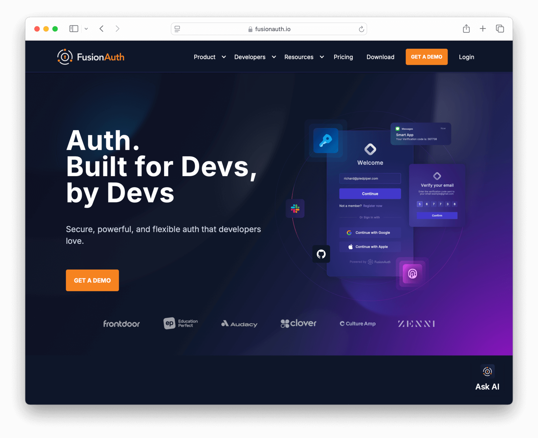Open the Developers menu
The image size is (538, 438).
click(x=250, y=57)
